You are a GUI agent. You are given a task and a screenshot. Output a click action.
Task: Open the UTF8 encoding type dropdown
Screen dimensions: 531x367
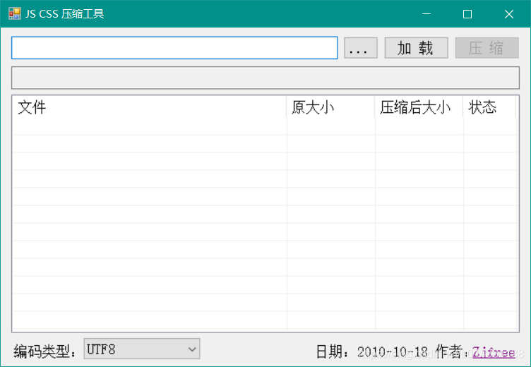(x=141, y=349)
